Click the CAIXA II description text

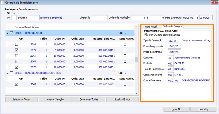pyautogui.click(x=179, y=63)
